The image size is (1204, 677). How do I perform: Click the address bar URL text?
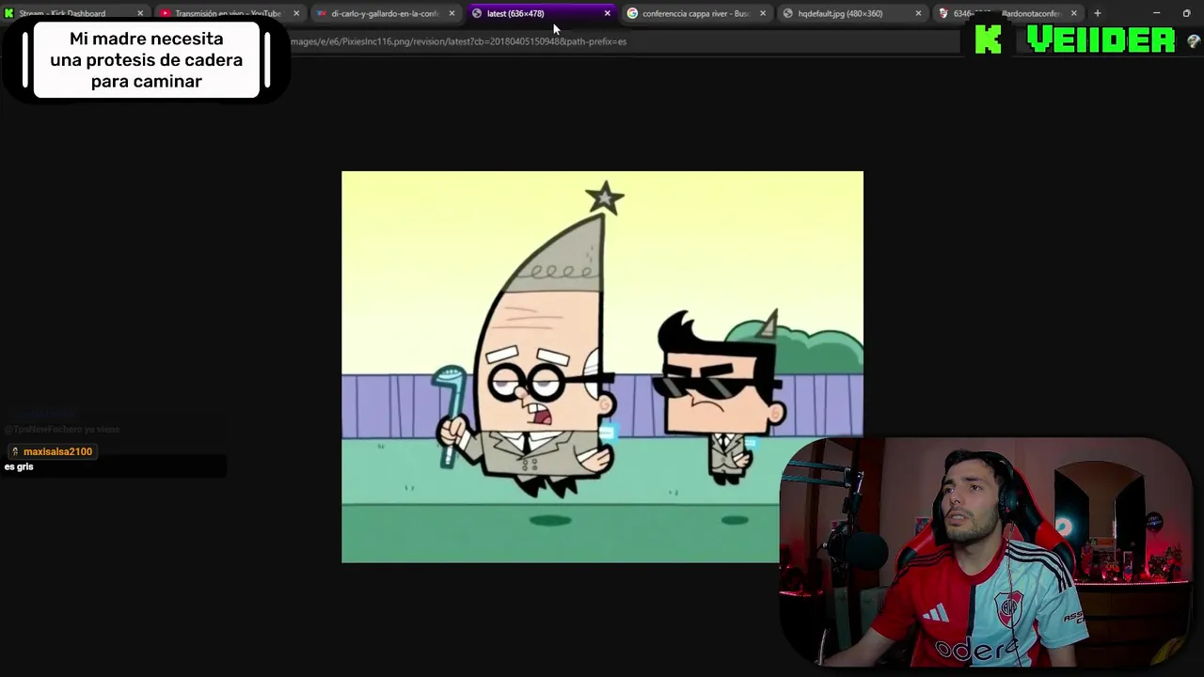(458, 41)
